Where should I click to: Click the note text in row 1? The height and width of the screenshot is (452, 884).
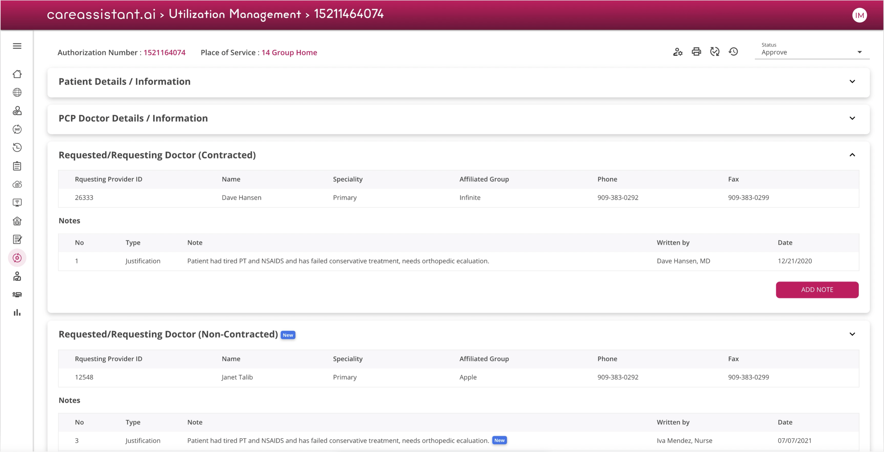tap(338, 261)
